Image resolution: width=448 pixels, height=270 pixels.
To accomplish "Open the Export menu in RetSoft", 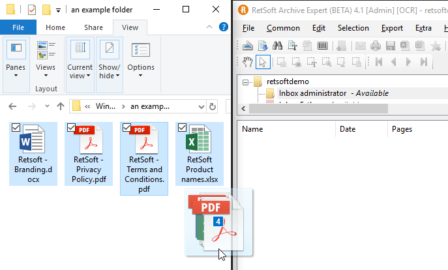I will pyautogui.click(x=392, y=28).
